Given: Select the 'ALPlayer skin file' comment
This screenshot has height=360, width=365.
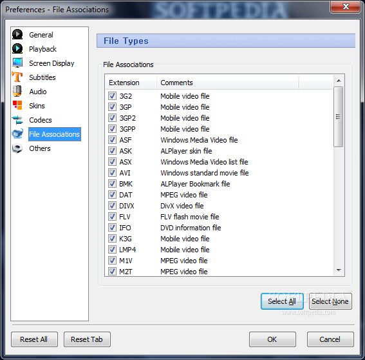Looking at the screenshot, I should (x=186, y=151).
